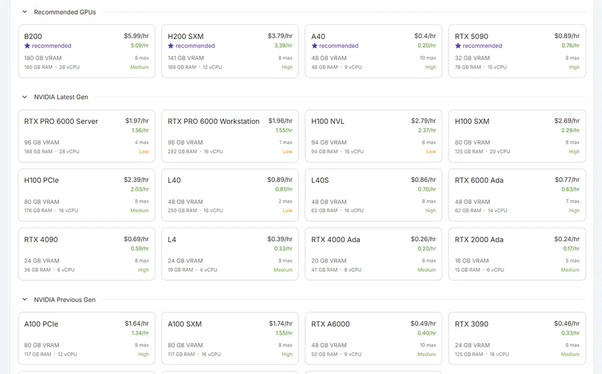The width and height of the screenshot is (602, 374).
Task: Click the 32 GB VRAM text on RTX 5090
Action: [x=472, y=58]
